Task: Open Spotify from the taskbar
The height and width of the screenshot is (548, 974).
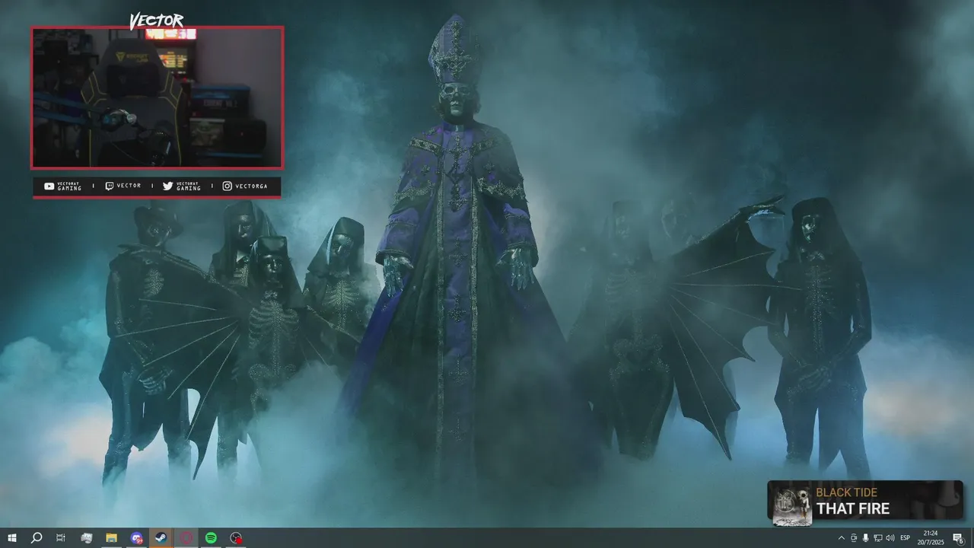Action: [211, 538]
